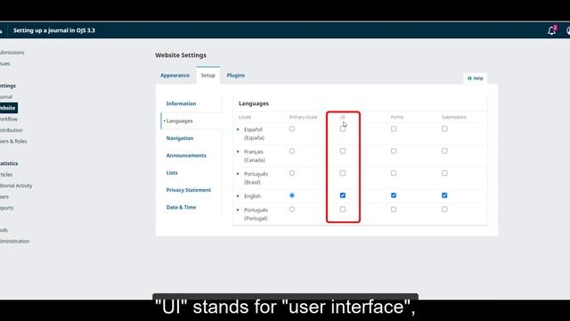Screen dimensions: 570x321
Task: Open the Lists section
Action: point(172,173)
